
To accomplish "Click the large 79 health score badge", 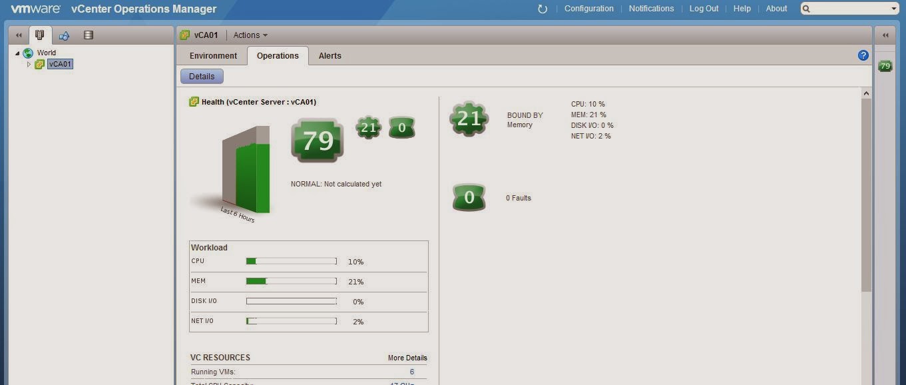I will 318,141.
